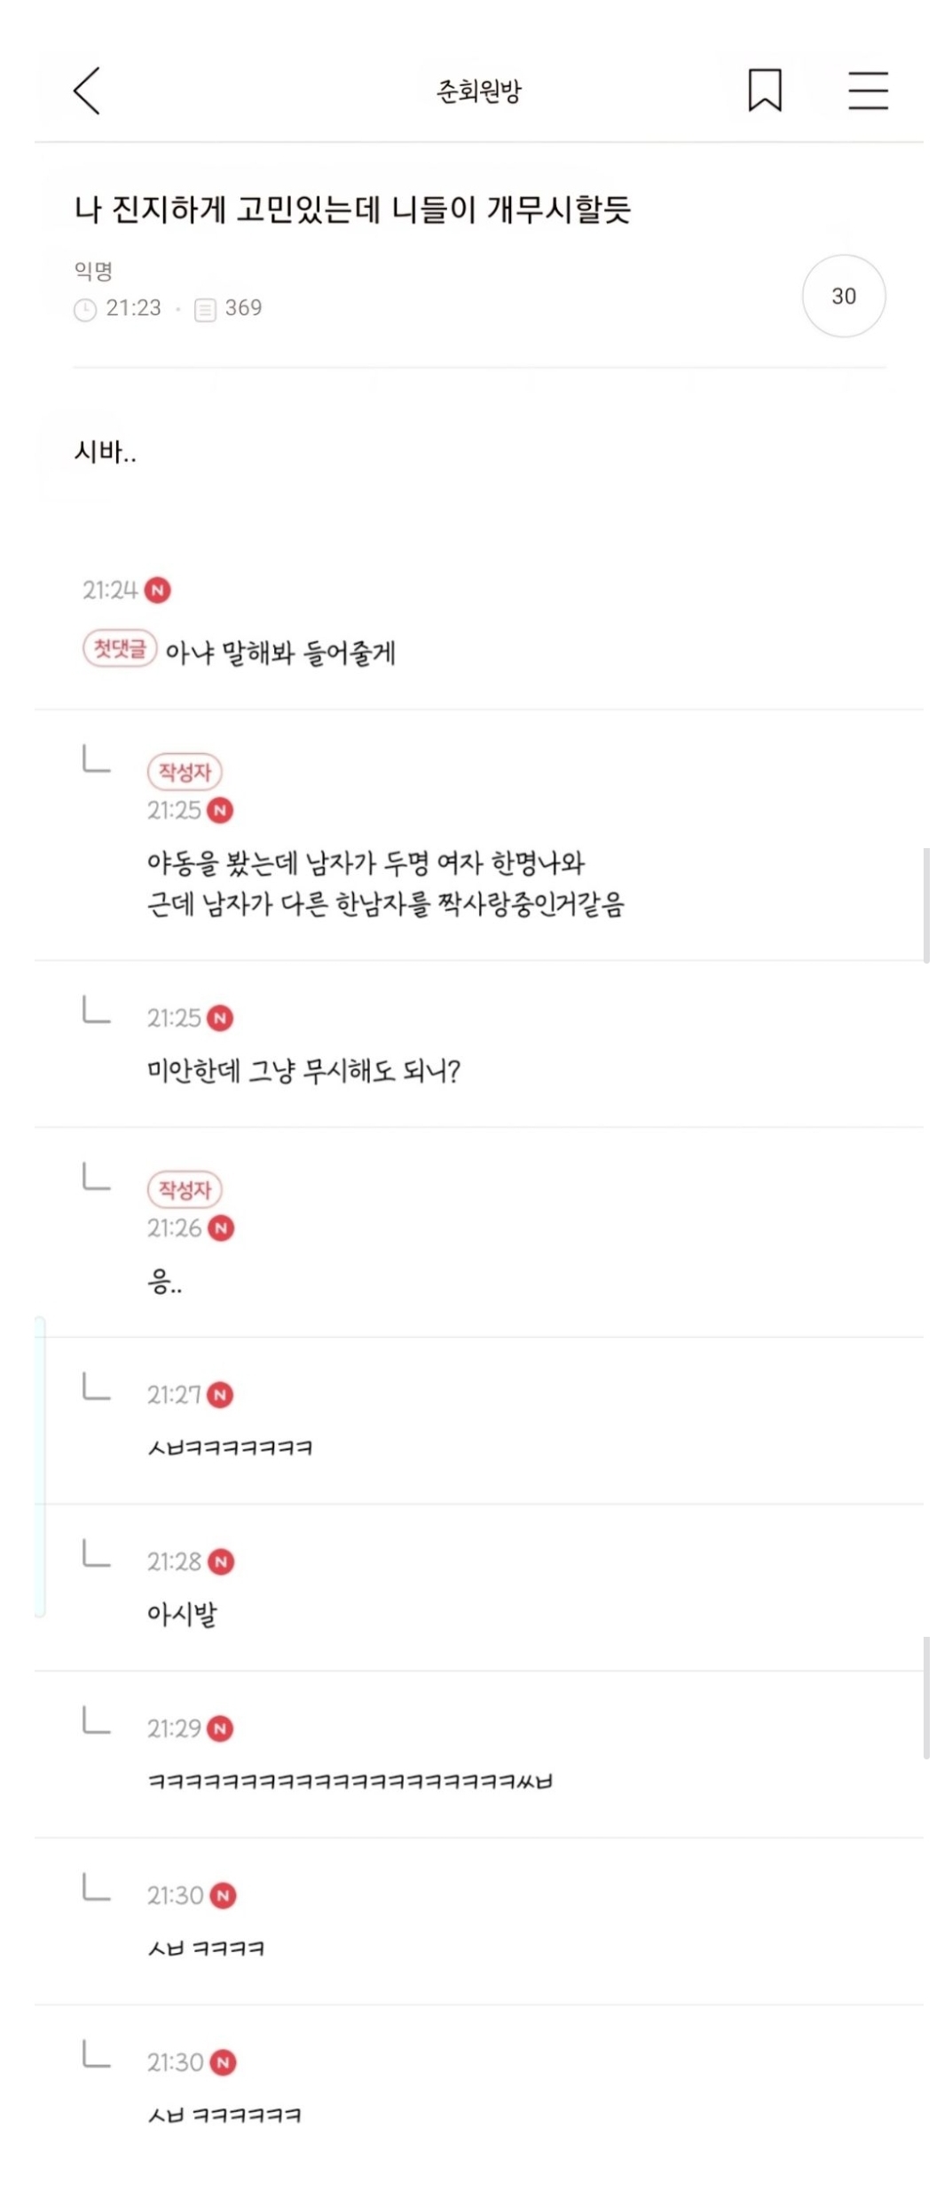Tap the red N badge at 21:24

coord(158,590)
